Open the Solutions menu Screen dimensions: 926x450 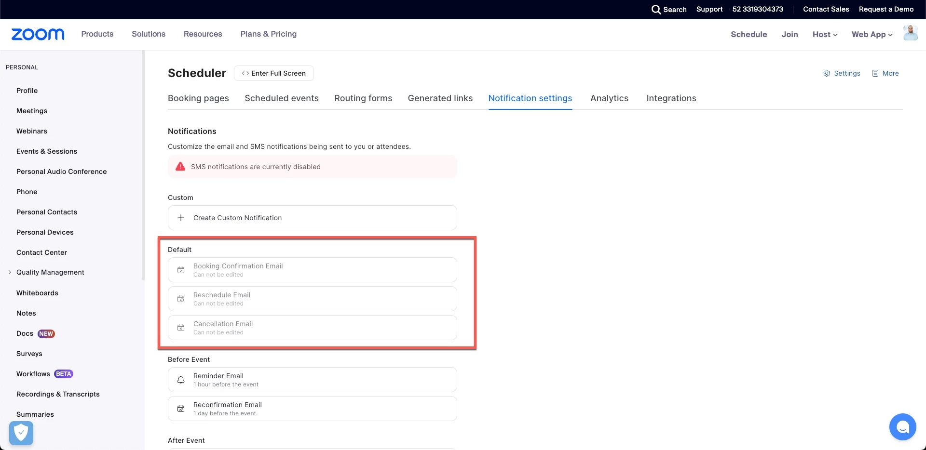(149, 34)
